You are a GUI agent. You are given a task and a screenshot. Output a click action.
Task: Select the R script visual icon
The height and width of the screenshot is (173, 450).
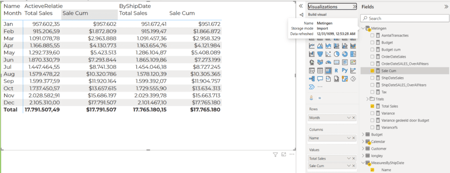[x=337, y=70]
